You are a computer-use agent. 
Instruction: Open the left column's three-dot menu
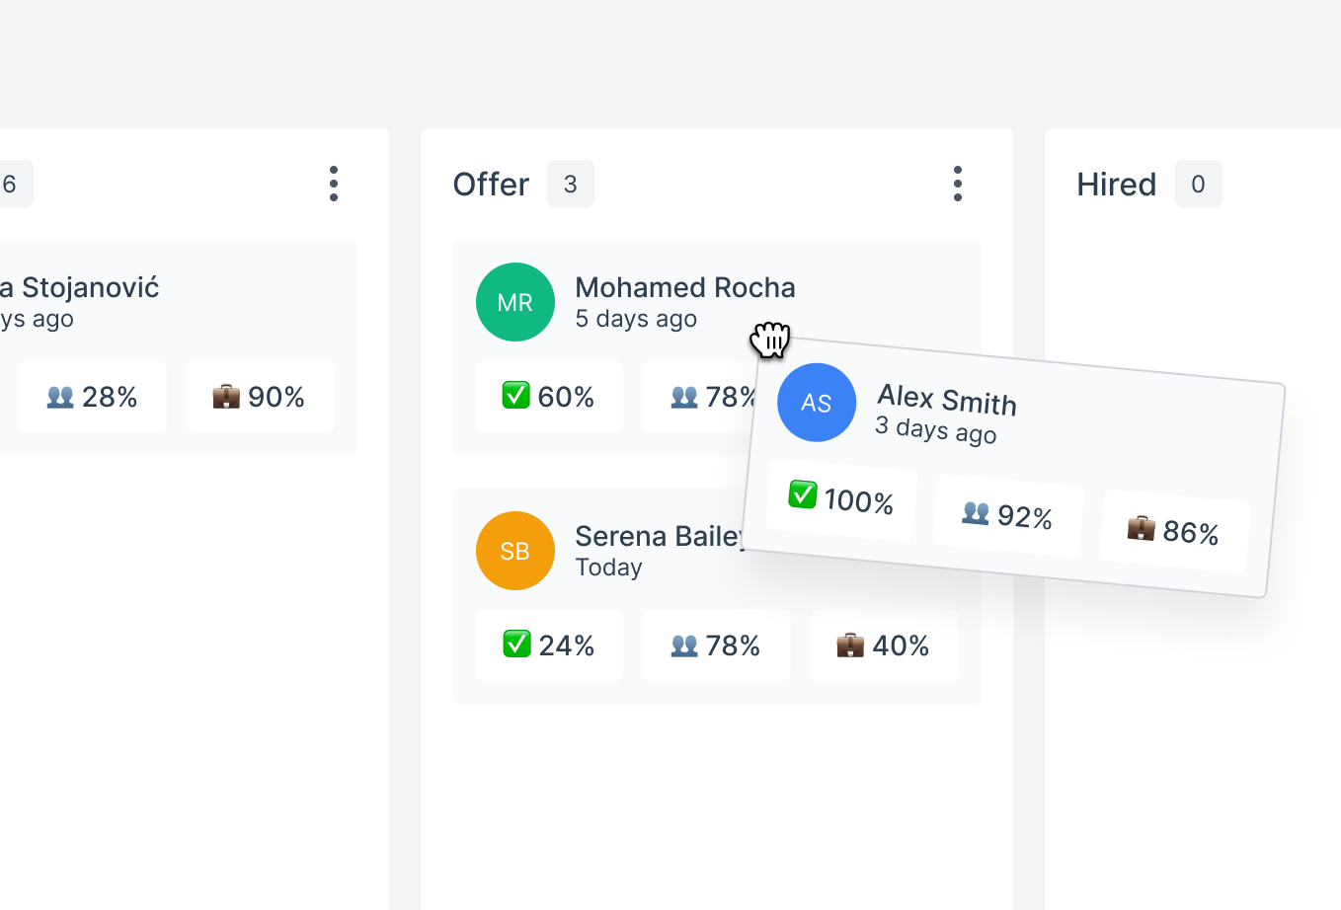tap(334, 184)
